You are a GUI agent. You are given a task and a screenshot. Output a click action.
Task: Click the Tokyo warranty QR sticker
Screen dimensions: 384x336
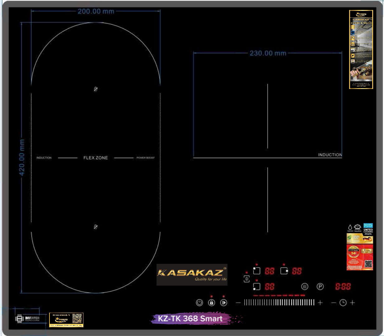coord(66,320)
